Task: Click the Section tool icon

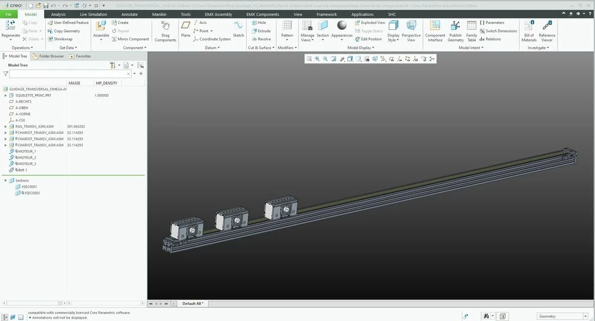Action: 323,26
